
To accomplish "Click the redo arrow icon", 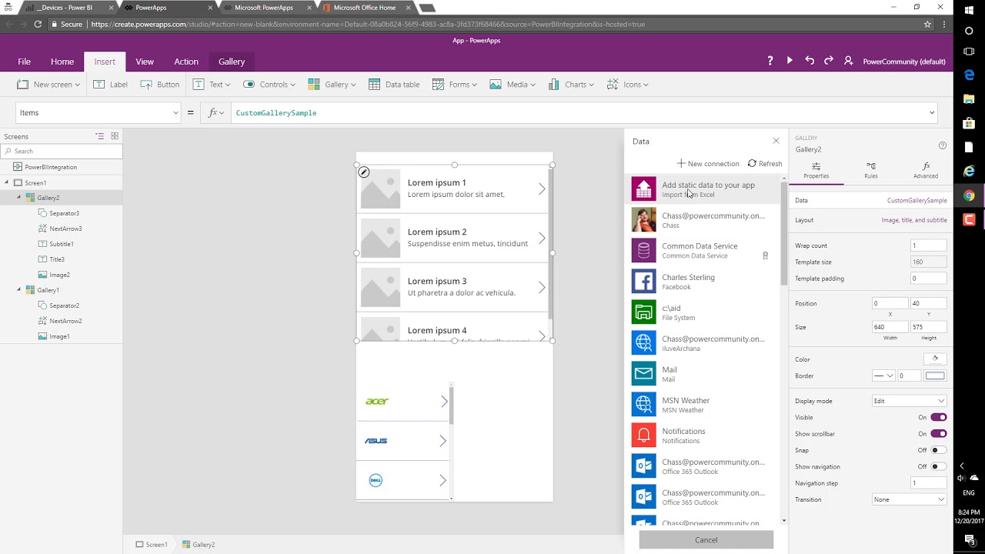I will pyautogui.click(x=829, y=61).
